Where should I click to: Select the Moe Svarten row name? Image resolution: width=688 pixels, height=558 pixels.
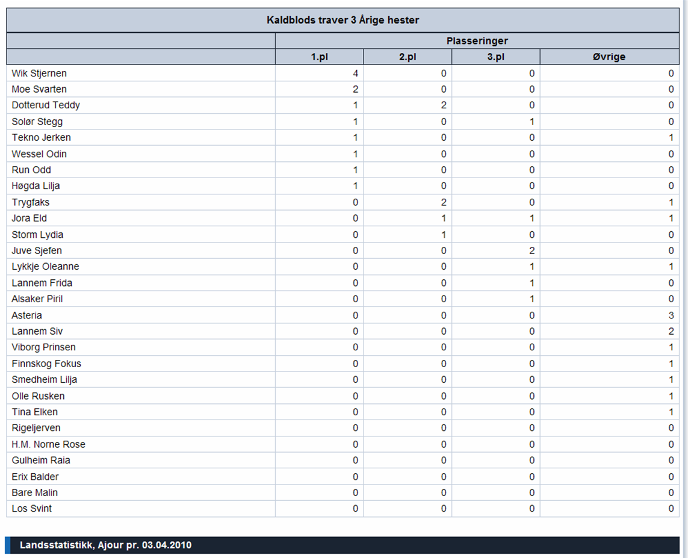tap(39, 89)
